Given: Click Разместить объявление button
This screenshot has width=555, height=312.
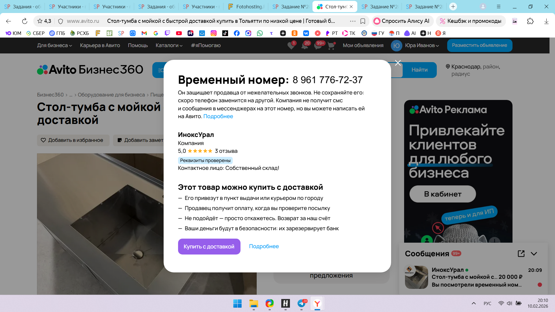Looking at the screenshot, I should click(480, 45).
